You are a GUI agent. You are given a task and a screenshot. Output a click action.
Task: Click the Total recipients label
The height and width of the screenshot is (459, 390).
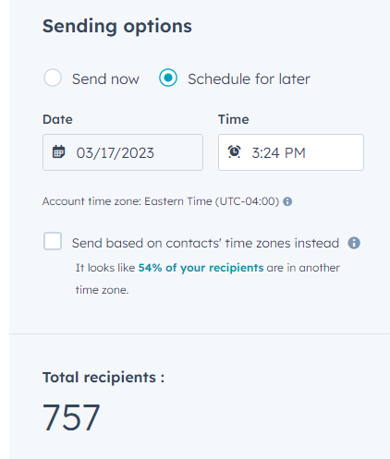(104, 378)
